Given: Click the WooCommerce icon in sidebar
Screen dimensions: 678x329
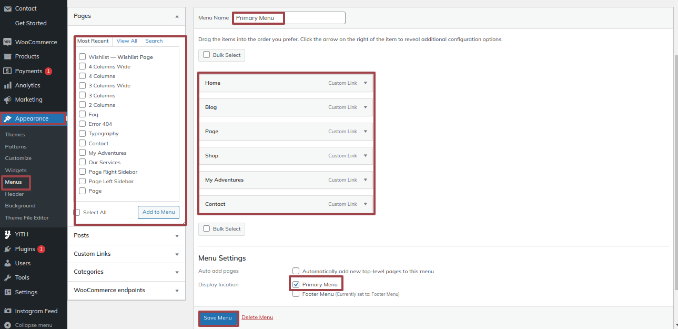Looking at the screenshot, I should [7, 42].
